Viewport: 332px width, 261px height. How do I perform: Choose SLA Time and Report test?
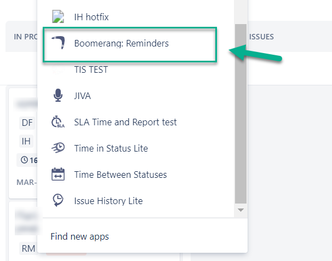[125, 122]
